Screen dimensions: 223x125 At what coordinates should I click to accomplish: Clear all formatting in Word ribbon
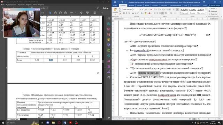[151, 9]
